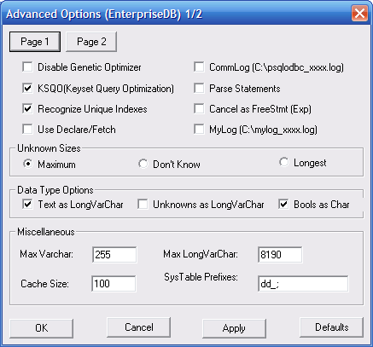Viewport: 373px width, 347px height.
Task: Uncheck Text as LongVarChar
Action: (x=27, y=205)
